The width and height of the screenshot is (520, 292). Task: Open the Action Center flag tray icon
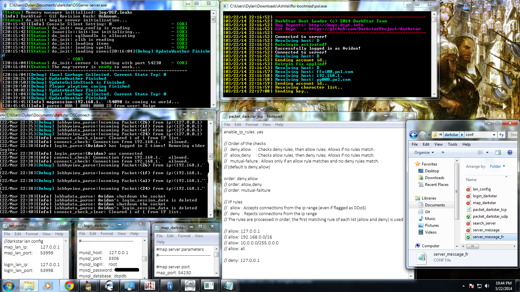pyautogui.click(x=472, y=286)
